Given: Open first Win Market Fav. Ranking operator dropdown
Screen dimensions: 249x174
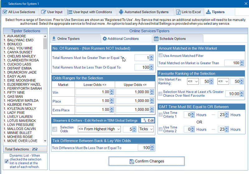Looking at the screenshot, I should (193, 81).
